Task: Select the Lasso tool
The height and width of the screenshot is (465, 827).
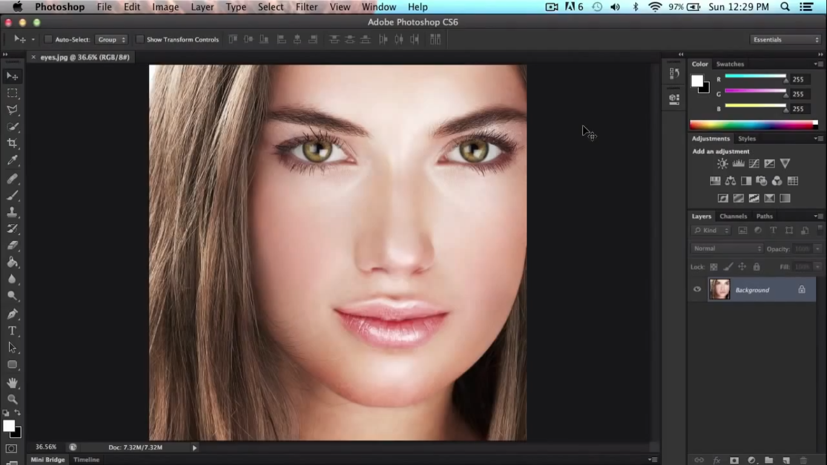Action: coord(12,110)
